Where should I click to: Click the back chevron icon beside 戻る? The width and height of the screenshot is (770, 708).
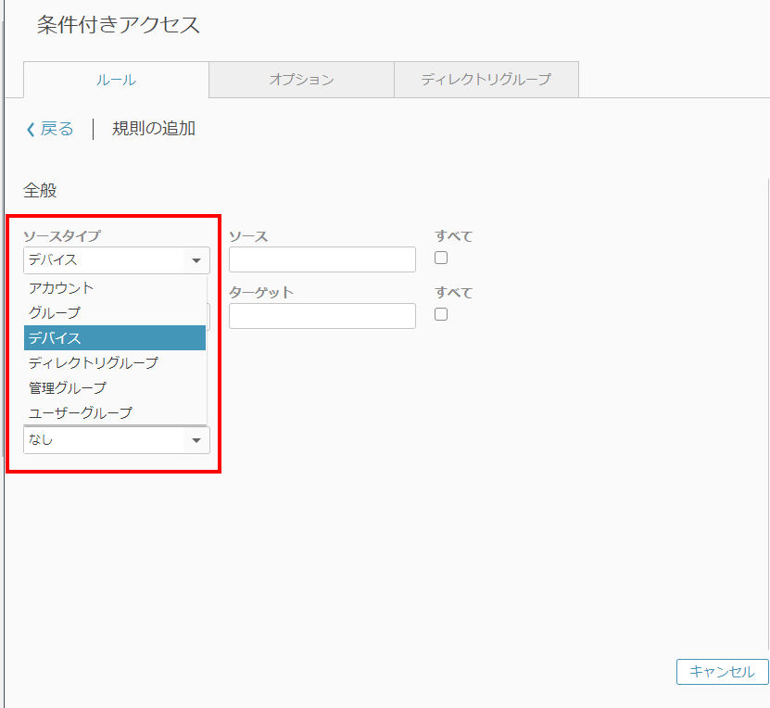[x=31, y=130]
